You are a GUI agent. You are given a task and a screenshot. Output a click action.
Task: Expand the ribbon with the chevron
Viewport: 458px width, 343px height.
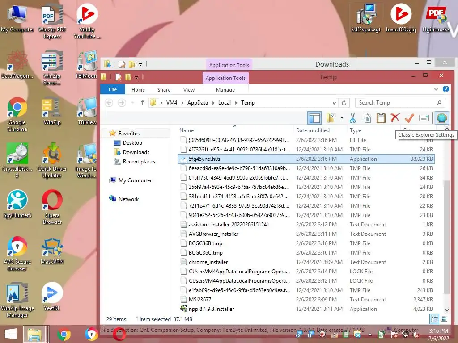(x=436, y=89)
